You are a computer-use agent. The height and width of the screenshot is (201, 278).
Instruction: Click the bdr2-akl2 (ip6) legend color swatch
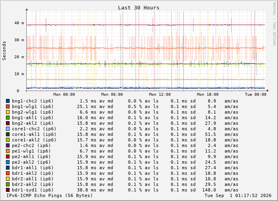[8, 184]
